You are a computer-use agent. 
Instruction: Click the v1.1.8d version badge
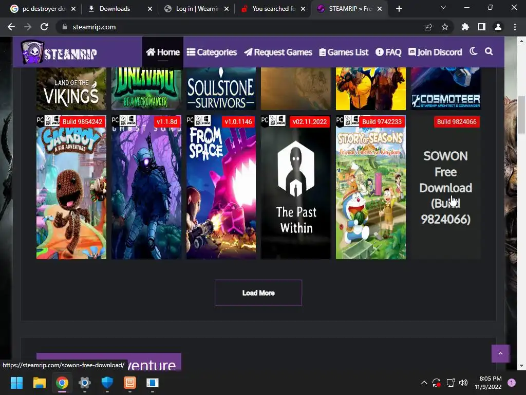167,121
